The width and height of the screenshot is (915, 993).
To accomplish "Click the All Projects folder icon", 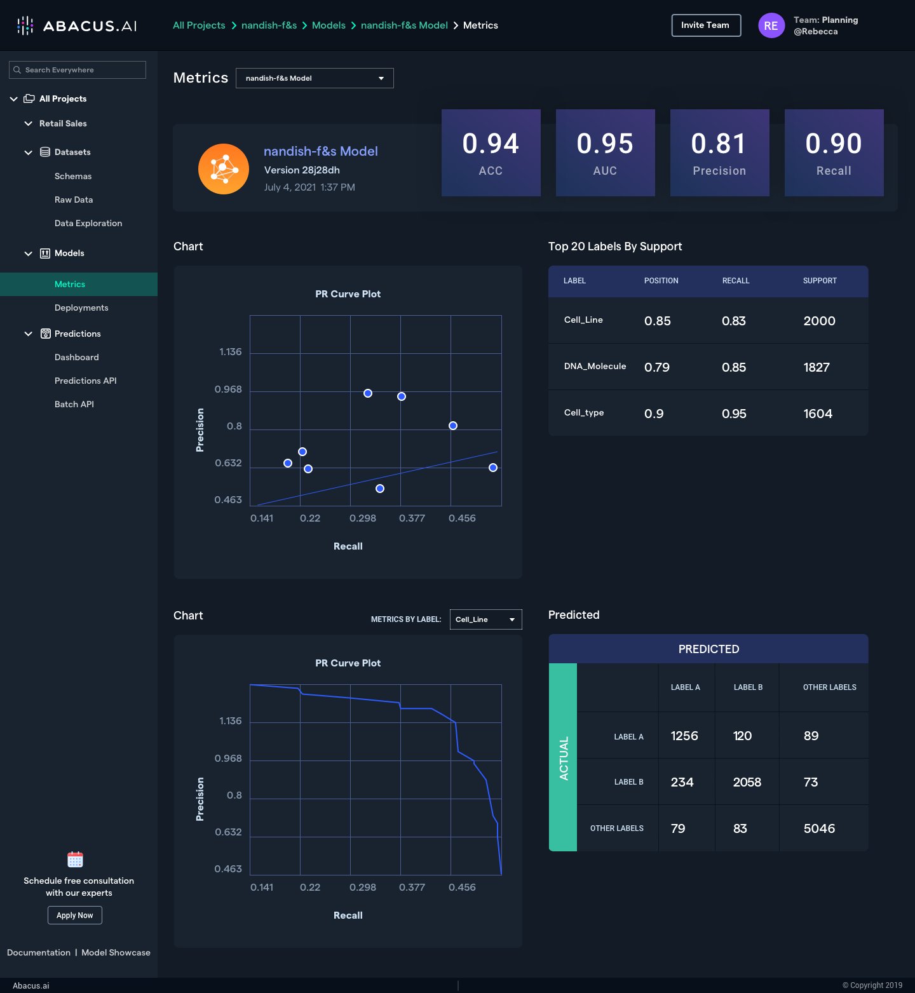I will 29,98.
